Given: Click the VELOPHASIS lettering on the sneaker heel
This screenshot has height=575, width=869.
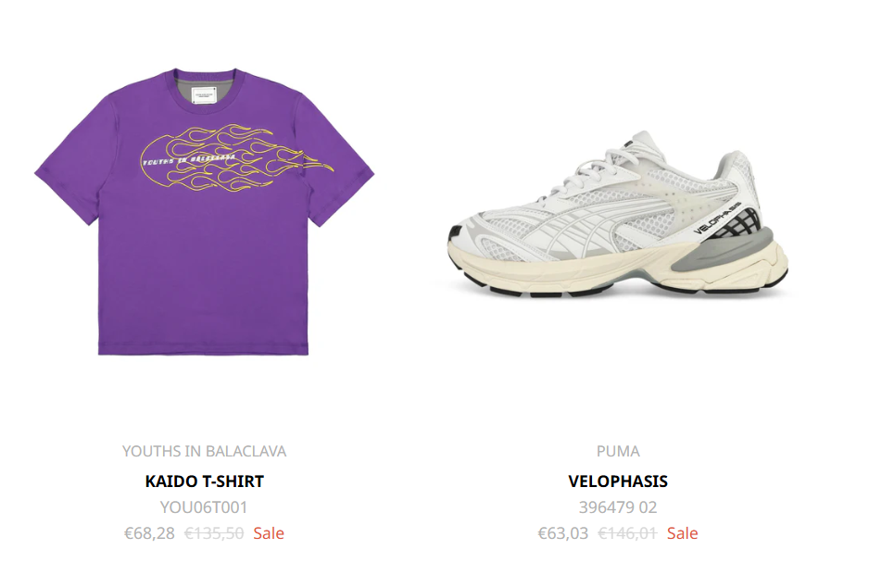Looking at the screenshot, I should (x=716, y=218).
